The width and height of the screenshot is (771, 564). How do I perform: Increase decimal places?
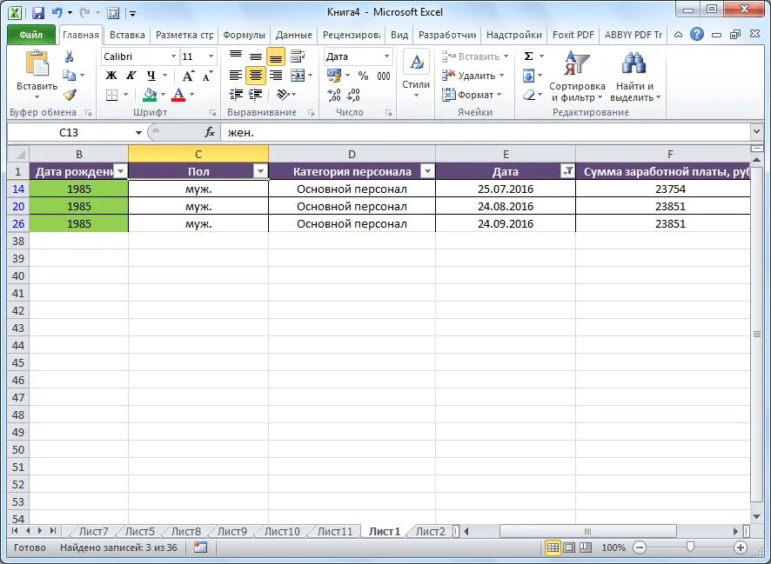(x=334, y=95)
